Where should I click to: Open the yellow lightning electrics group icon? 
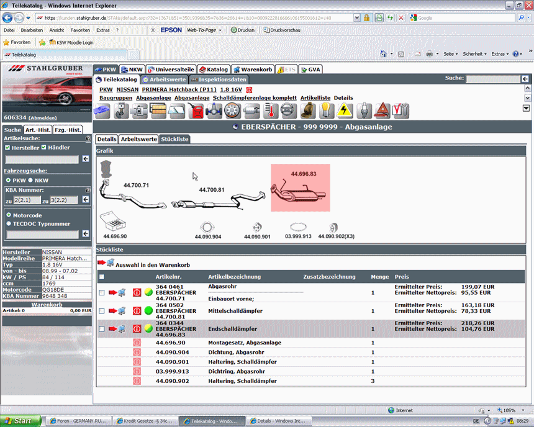(x=345, y=110)
